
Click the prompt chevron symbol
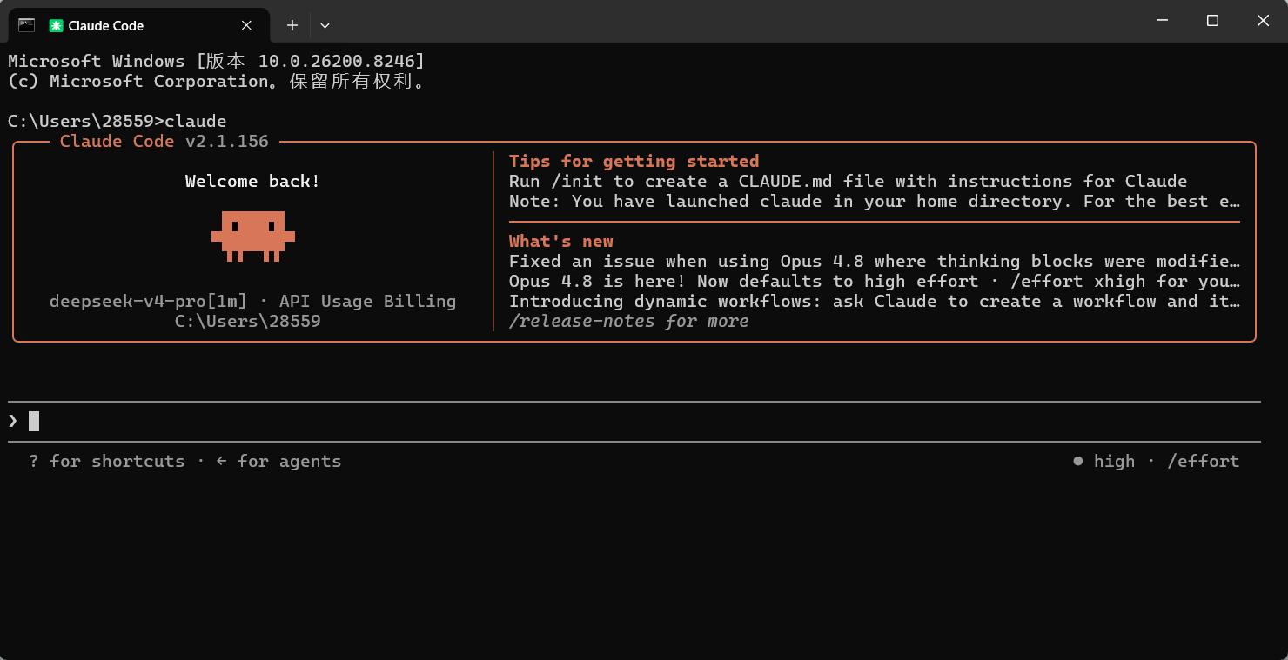(13, 422)
